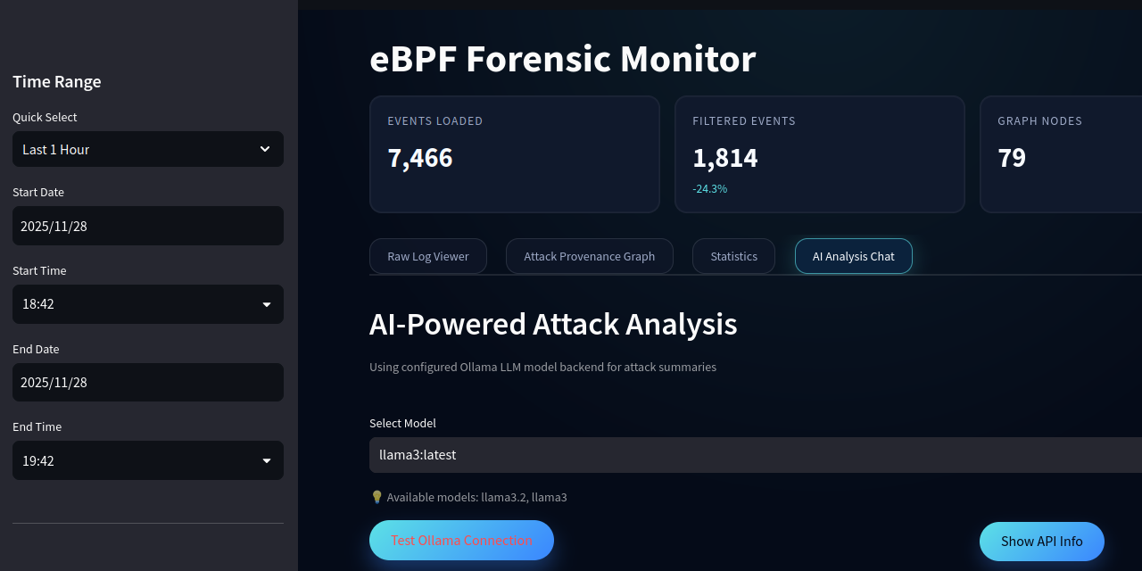Click the -24.3% delta under Filtered Events
The height and width of the screenshot is (571, 1142).
pos(709,188)
